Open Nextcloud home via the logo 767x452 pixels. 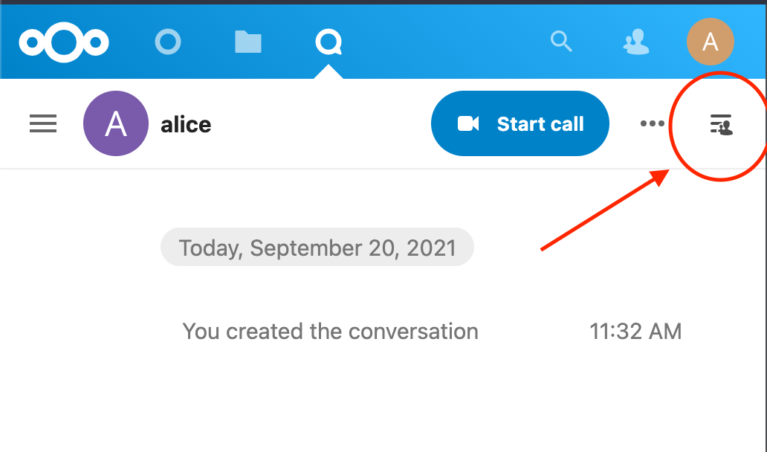63,42
